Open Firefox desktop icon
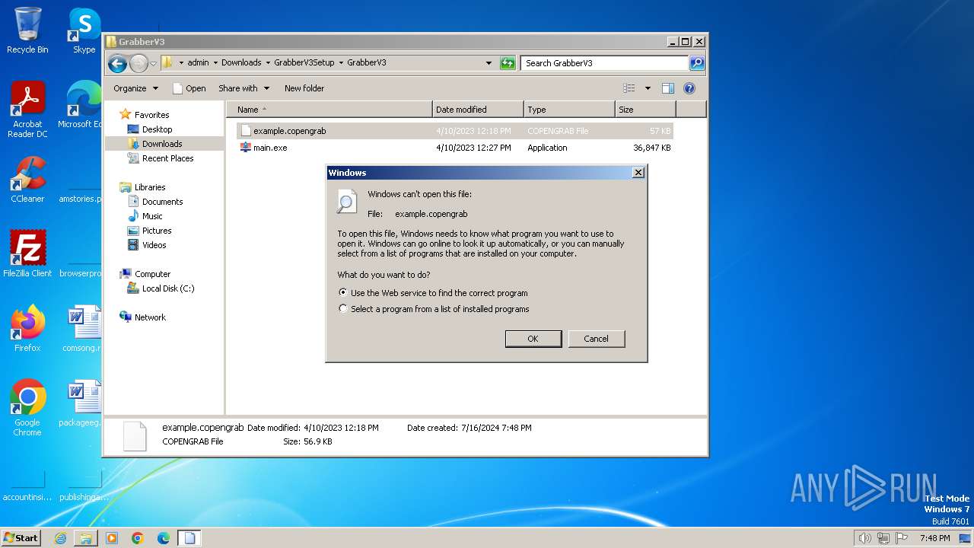Screen dimensions: 974x548 coord(27,329)
